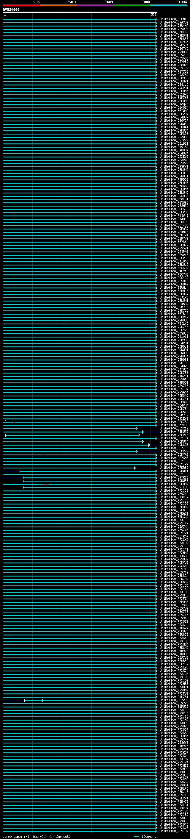Select hit UniRef100_B9RWF3
The height and width of the screenshot is (839, 190).
[174, 481]
